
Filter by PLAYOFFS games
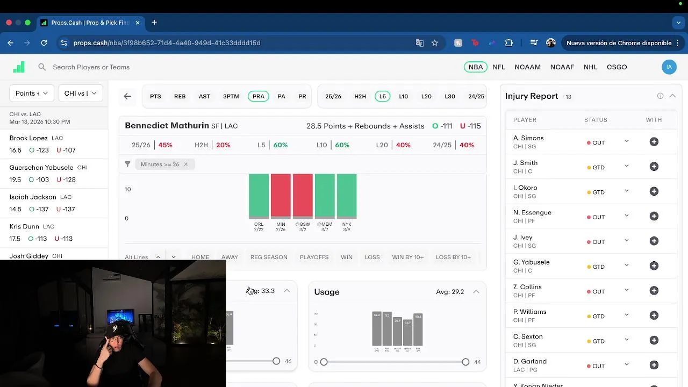pos(314,257)
